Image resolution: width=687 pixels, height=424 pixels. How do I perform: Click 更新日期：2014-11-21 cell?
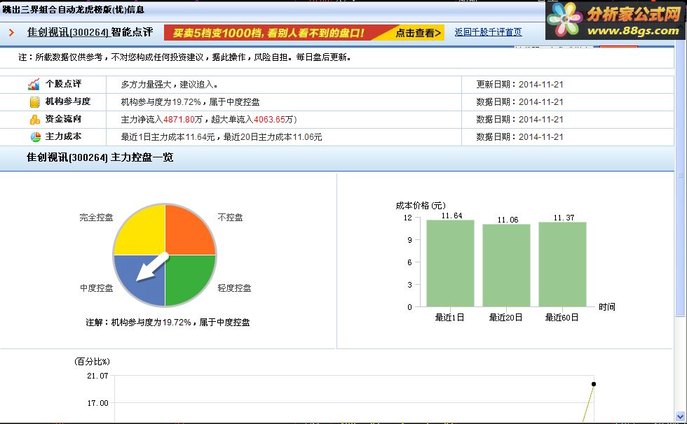(519, 85)
